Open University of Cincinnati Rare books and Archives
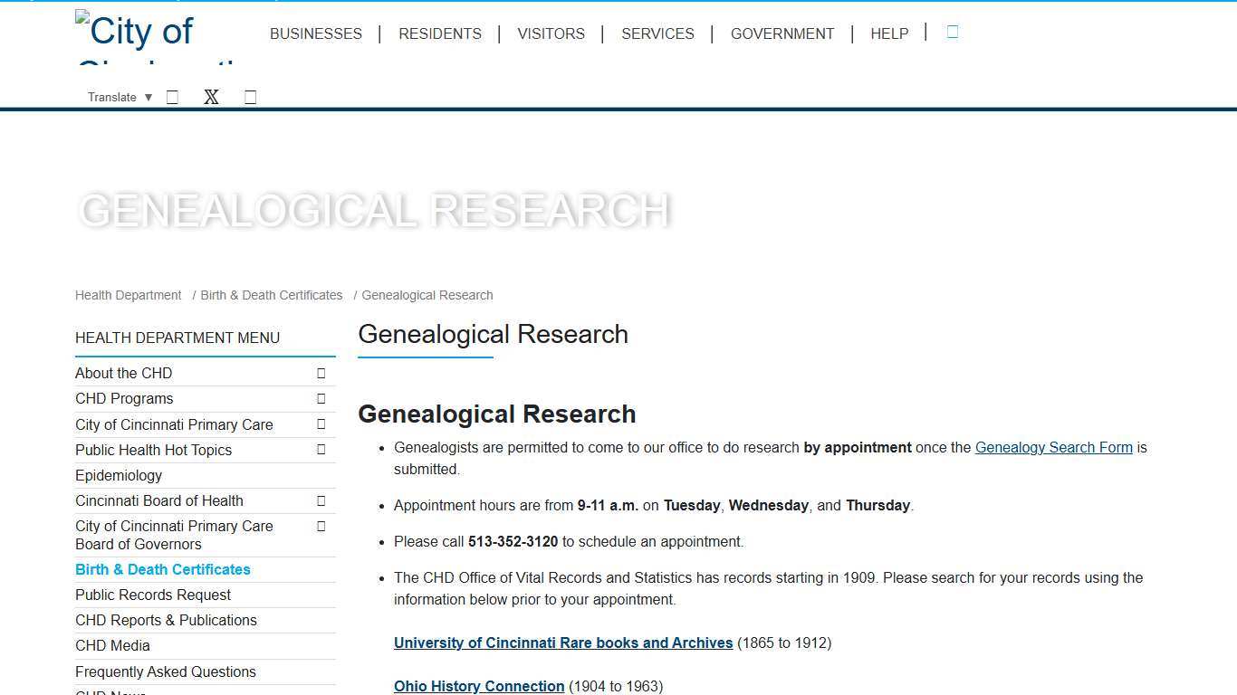1237x695 pixels. pos(563,643)
